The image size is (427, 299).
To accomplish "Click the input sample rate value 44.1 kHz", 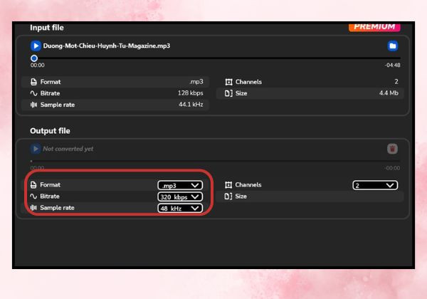I will 191,105.
